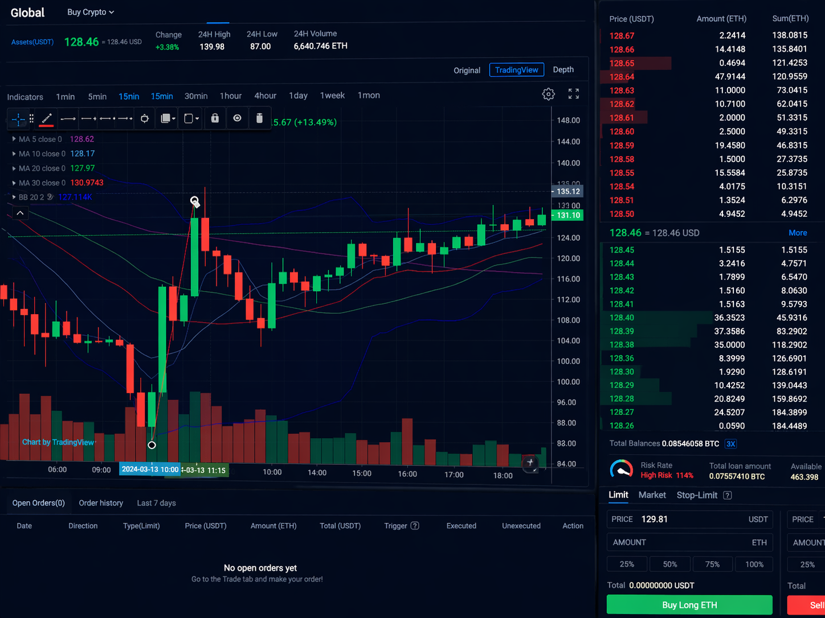Viewport: 825px width, 618px height.
Task: Open the stacked layers dropdown in drawing toolbar
Action: [x=168, y=118]
